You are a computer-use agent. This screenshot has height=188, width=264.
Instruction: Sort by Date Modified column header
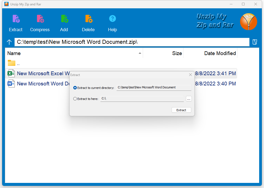(x=210, y=53)
